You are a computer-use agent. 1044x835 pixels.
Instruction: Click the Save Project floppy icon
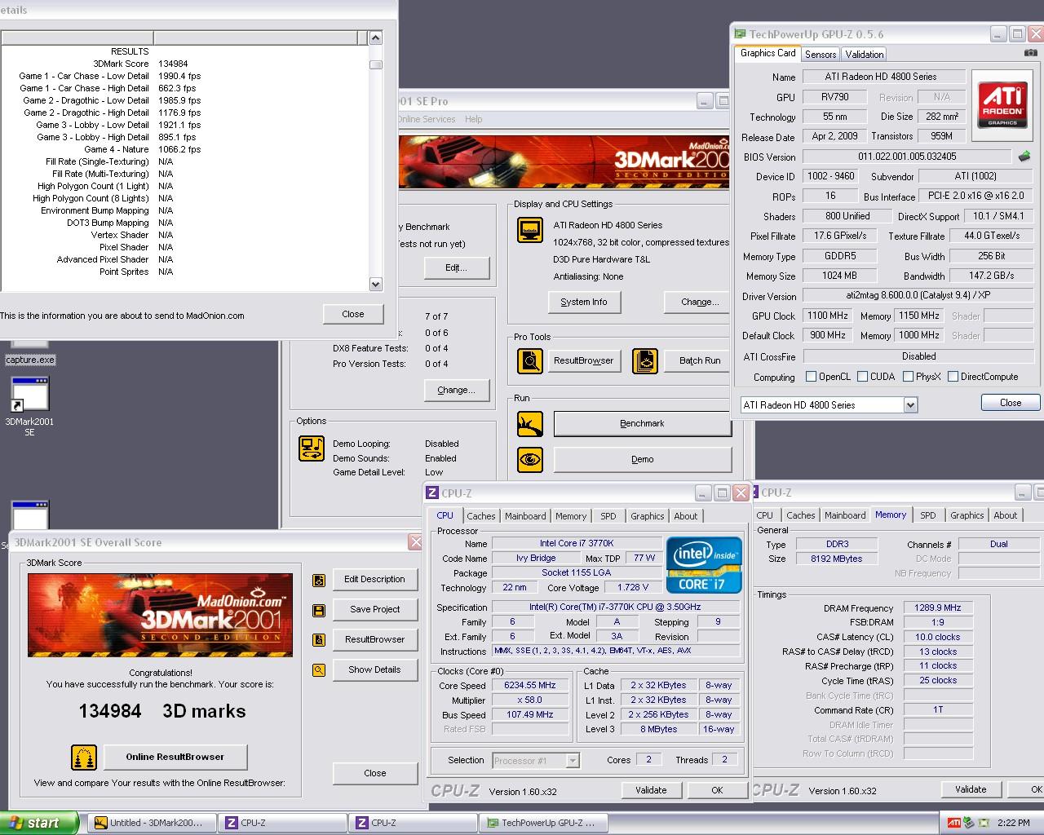[319, 610]
